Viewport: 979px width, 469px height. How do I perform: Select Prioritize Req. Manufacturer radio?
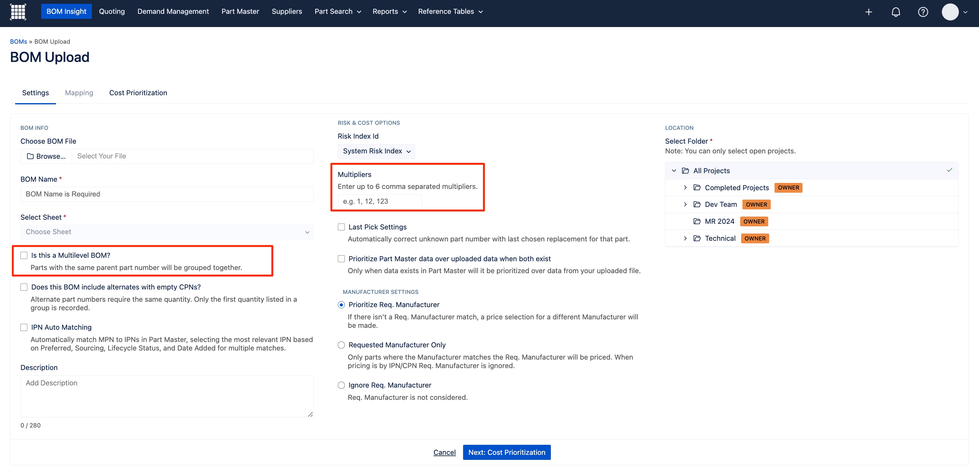click(341, 305)
